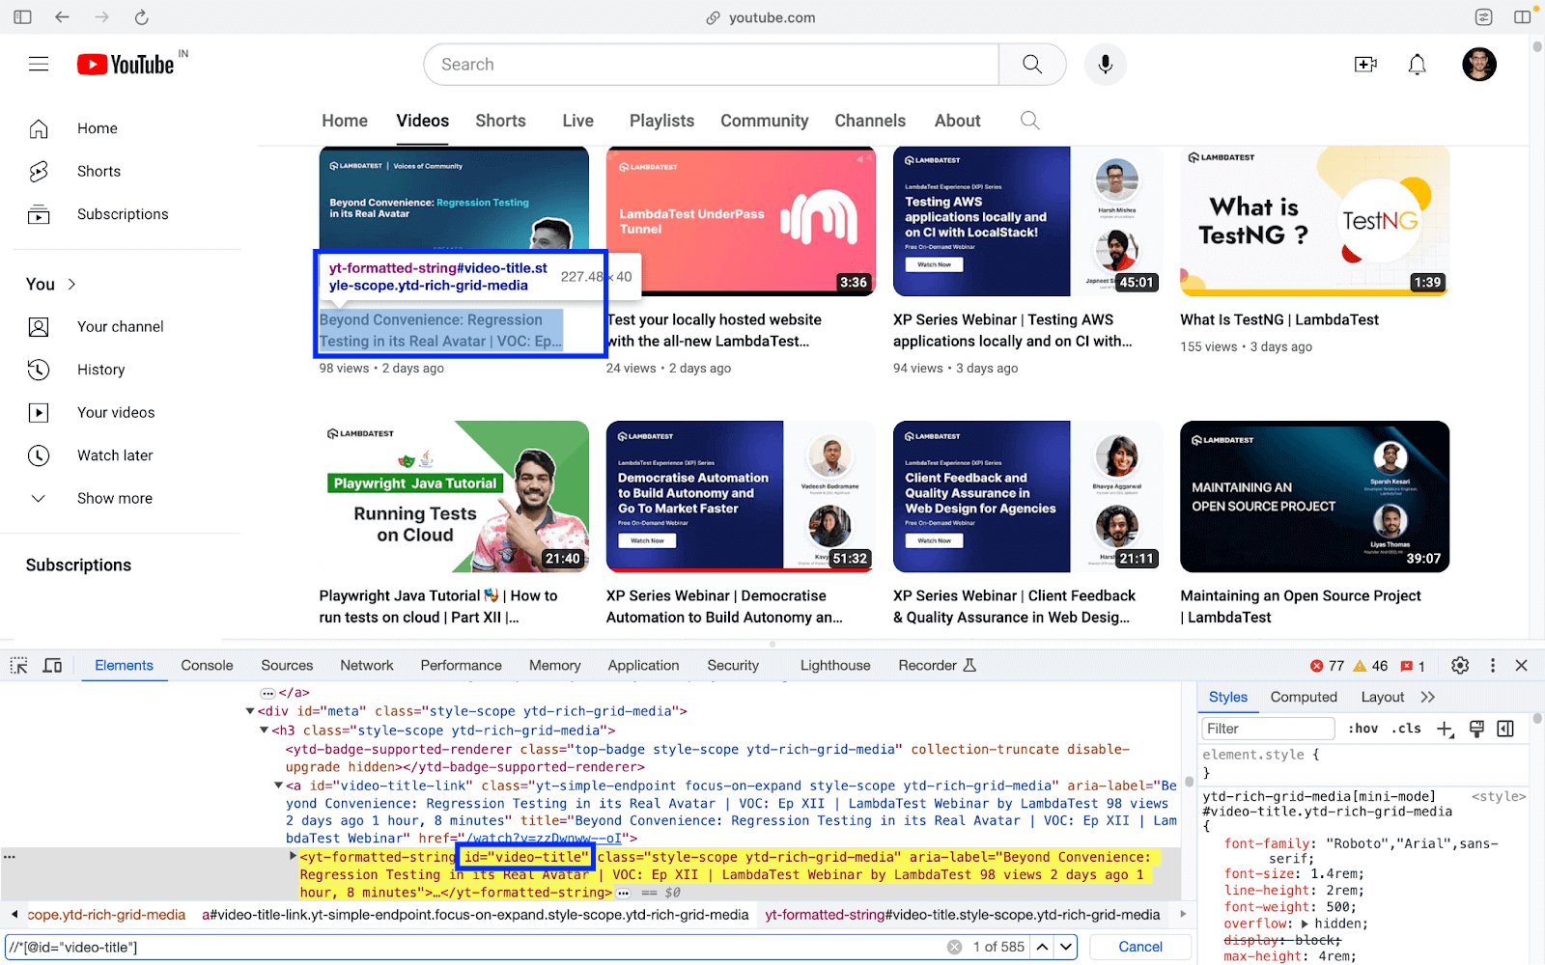The height and width of the screenshot is (965, 1545).
Task: Open the notifications bell
Action: coord(1417,65)
